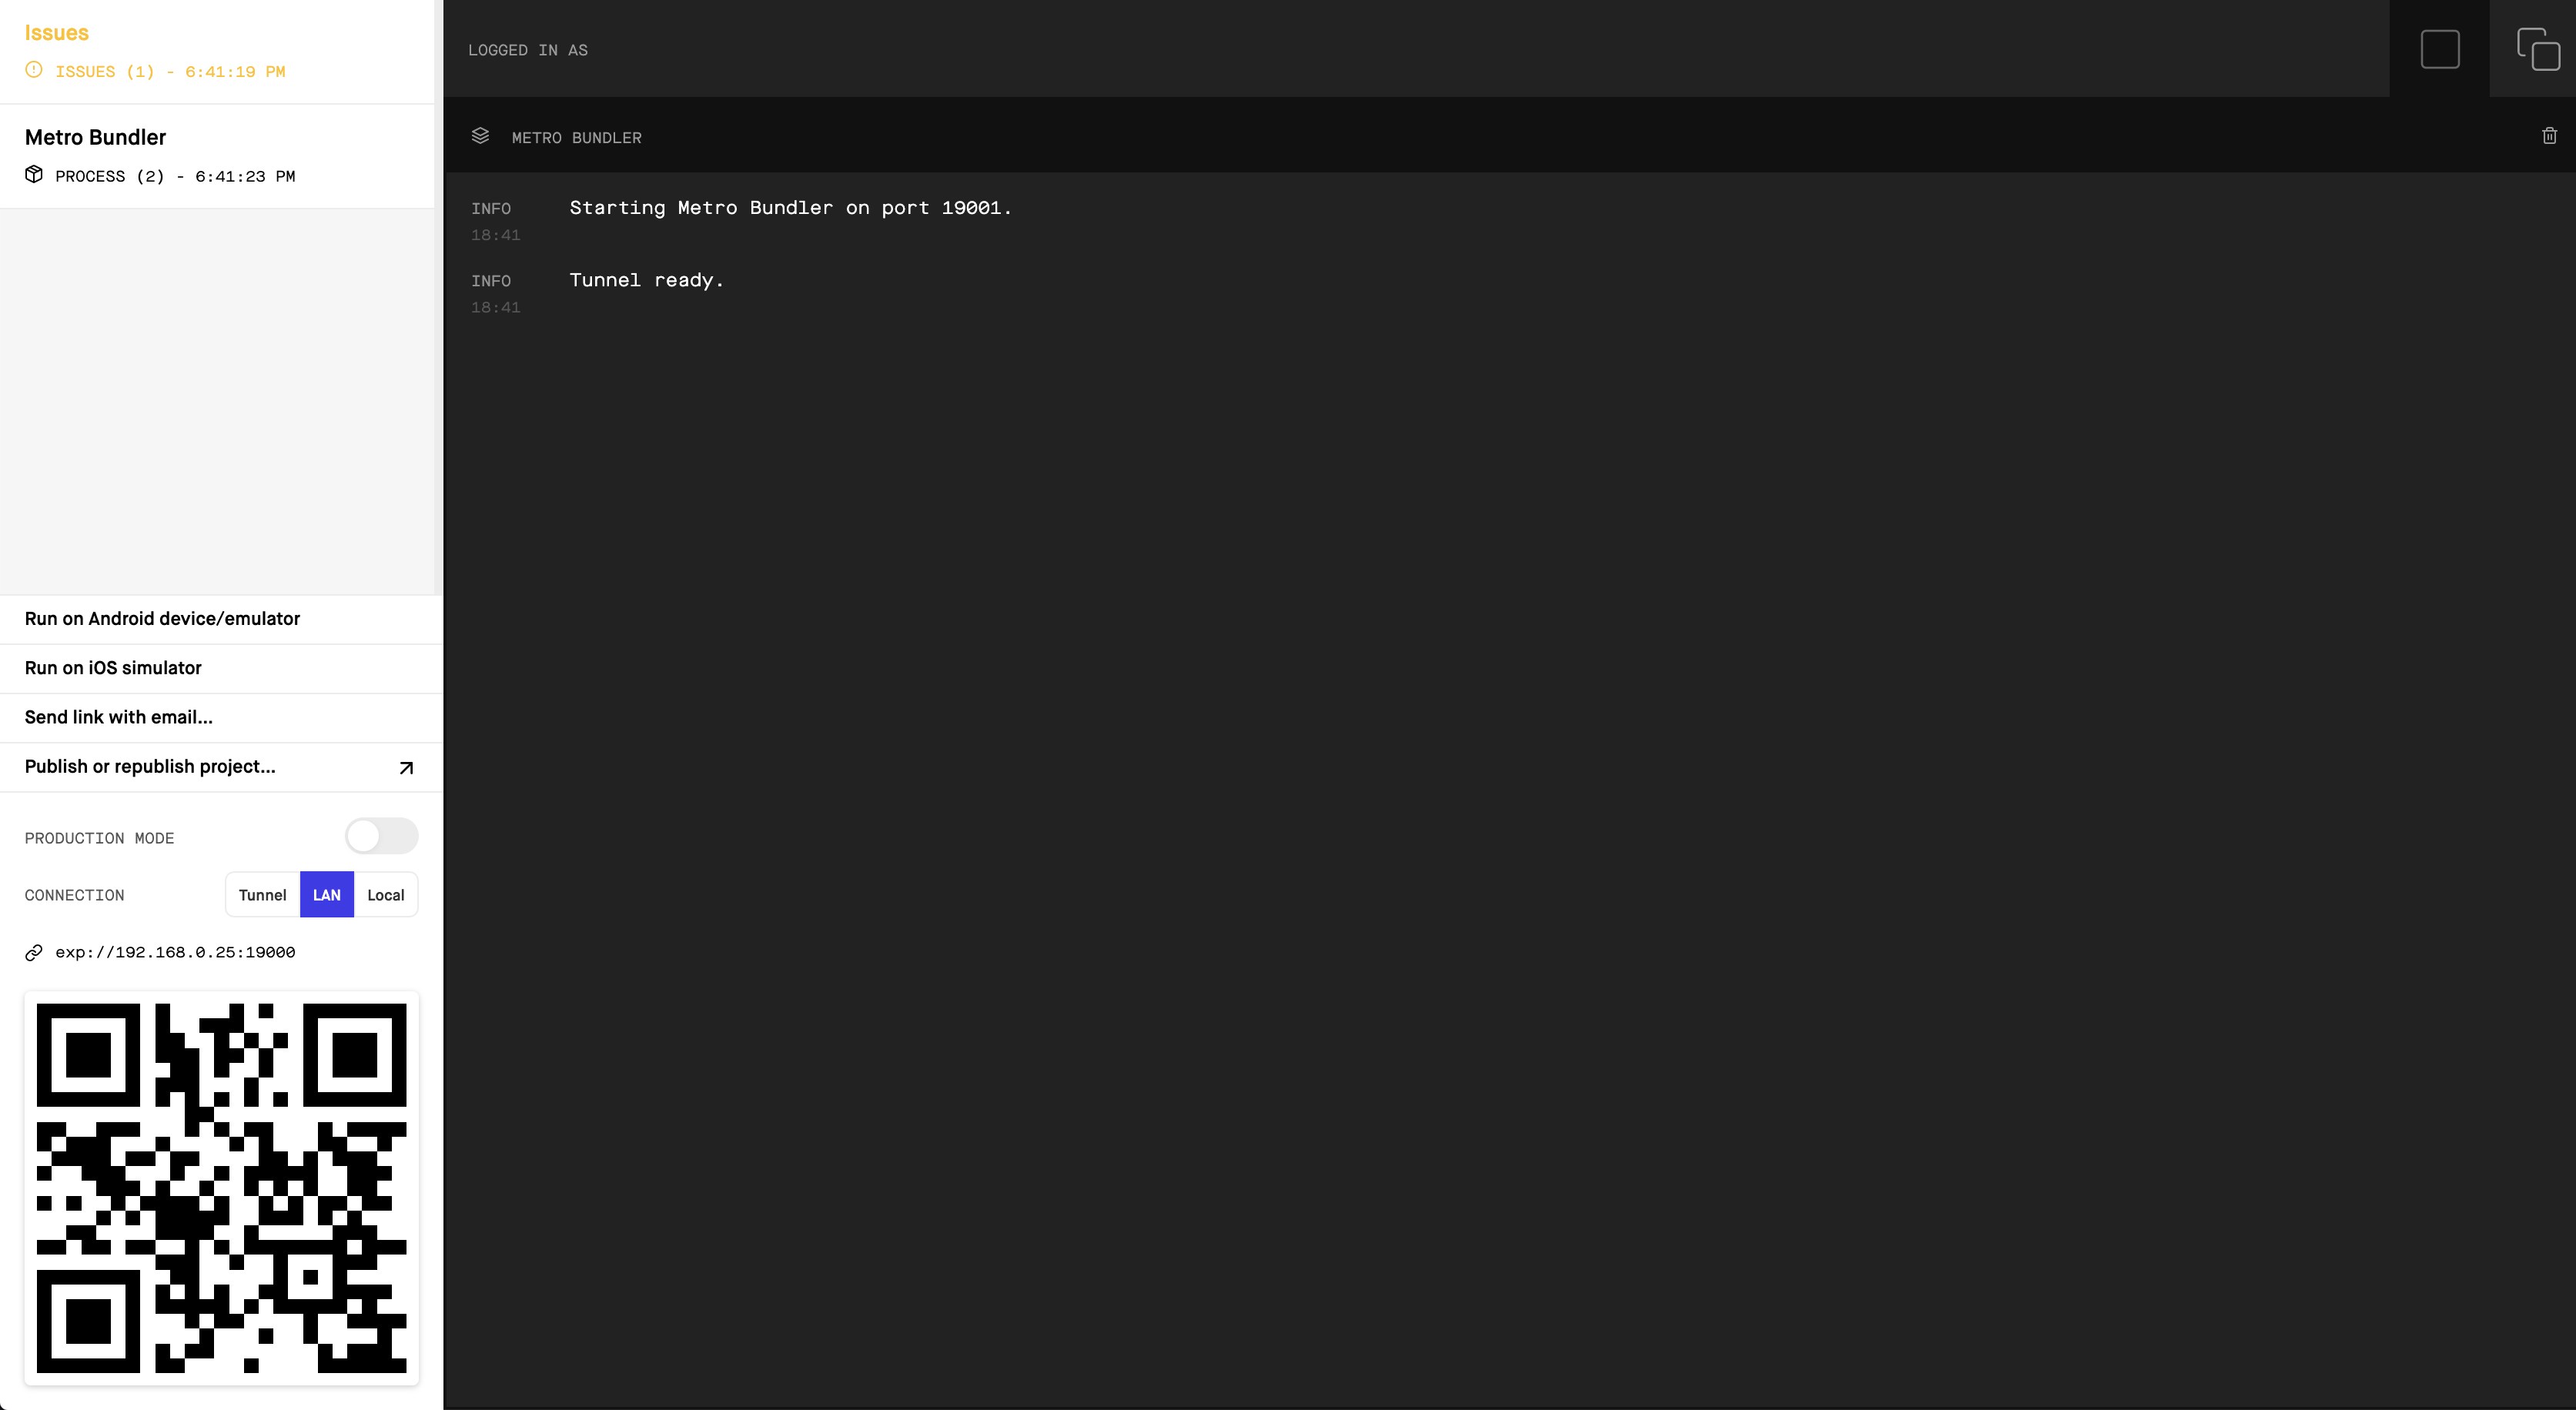Click the link icon beside exp:// URL
This screenshot has height=1410, width=2576.
(33, 952)
